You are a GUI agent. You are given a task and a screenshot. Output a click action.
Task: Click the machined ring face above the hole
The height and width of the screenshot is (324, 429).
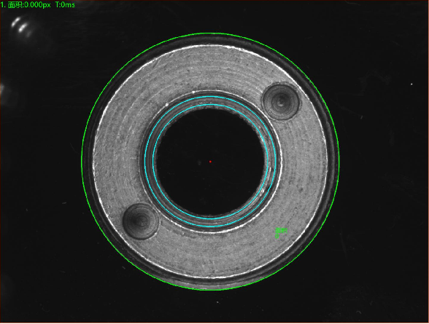point(210,68)
